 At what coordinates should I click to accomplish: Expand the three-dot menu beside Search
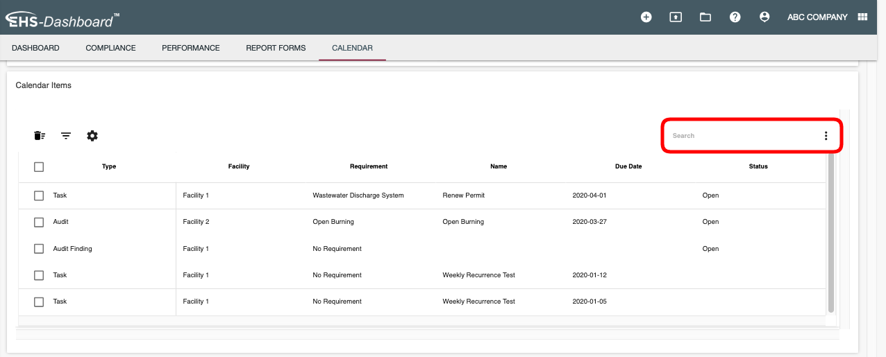click(826, 136)
